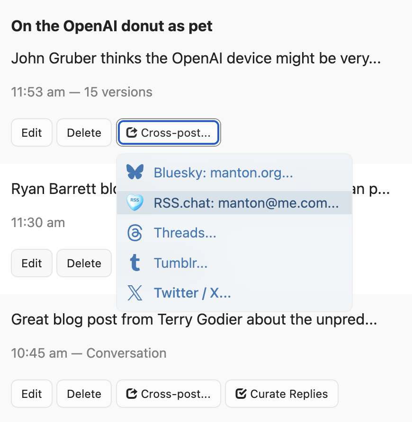Open Cross-post menu for Terry Godier post
412x422 pixels.
tap(169, 394)
